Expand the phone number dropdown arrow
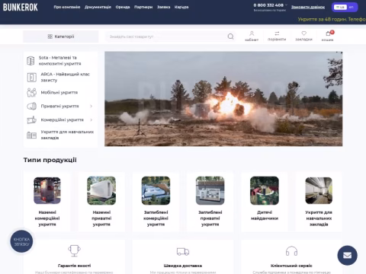Image resolution: width=366 pixels, height=274 pixels. (286, 5)
